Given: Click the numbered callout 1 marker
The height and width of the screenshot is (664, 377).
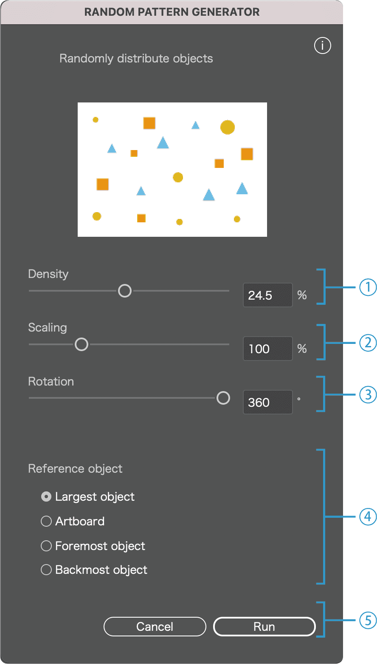Looking at the screenshot, I should point(368,287).
